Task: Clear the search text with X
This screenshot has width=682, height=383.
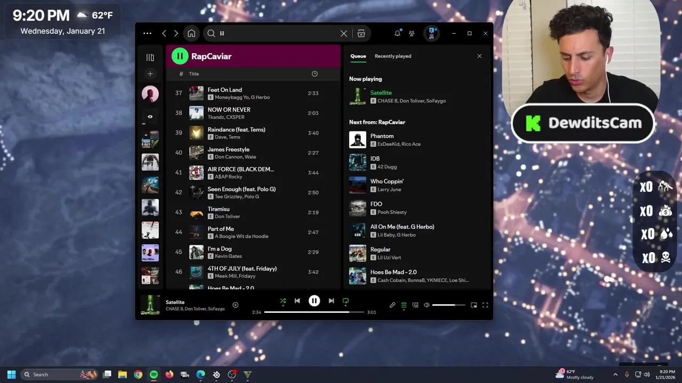Action: (344, 34)
